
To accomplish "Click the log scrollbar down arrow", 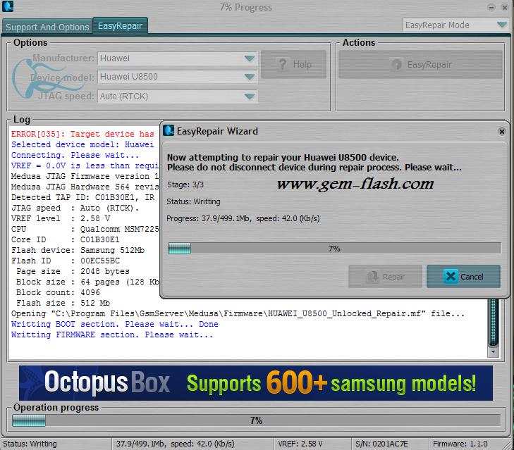I will pyautogui.click(x=493, y=351).
